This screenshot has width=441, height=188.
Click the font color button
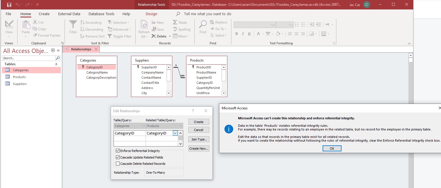[258, 34]
